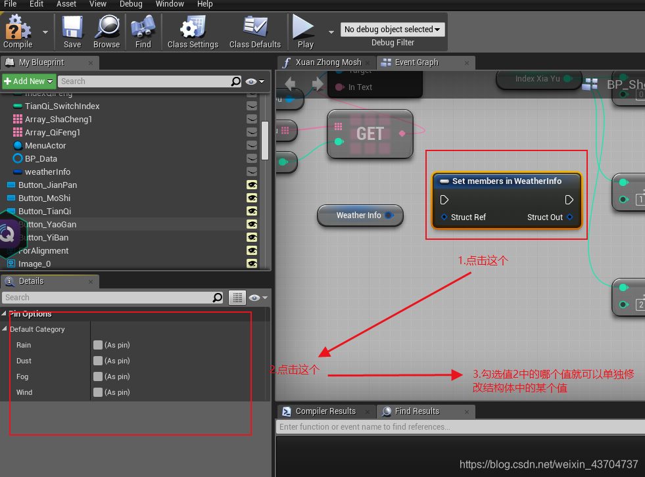Close the Event Graph tab
Viewport: 645px width, 477px height.
[466, 63]
